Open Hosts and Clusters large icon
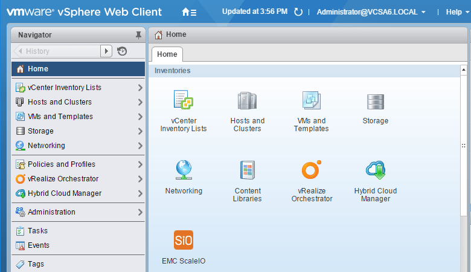This screenshot has height=272, width=471. [247, 100]
